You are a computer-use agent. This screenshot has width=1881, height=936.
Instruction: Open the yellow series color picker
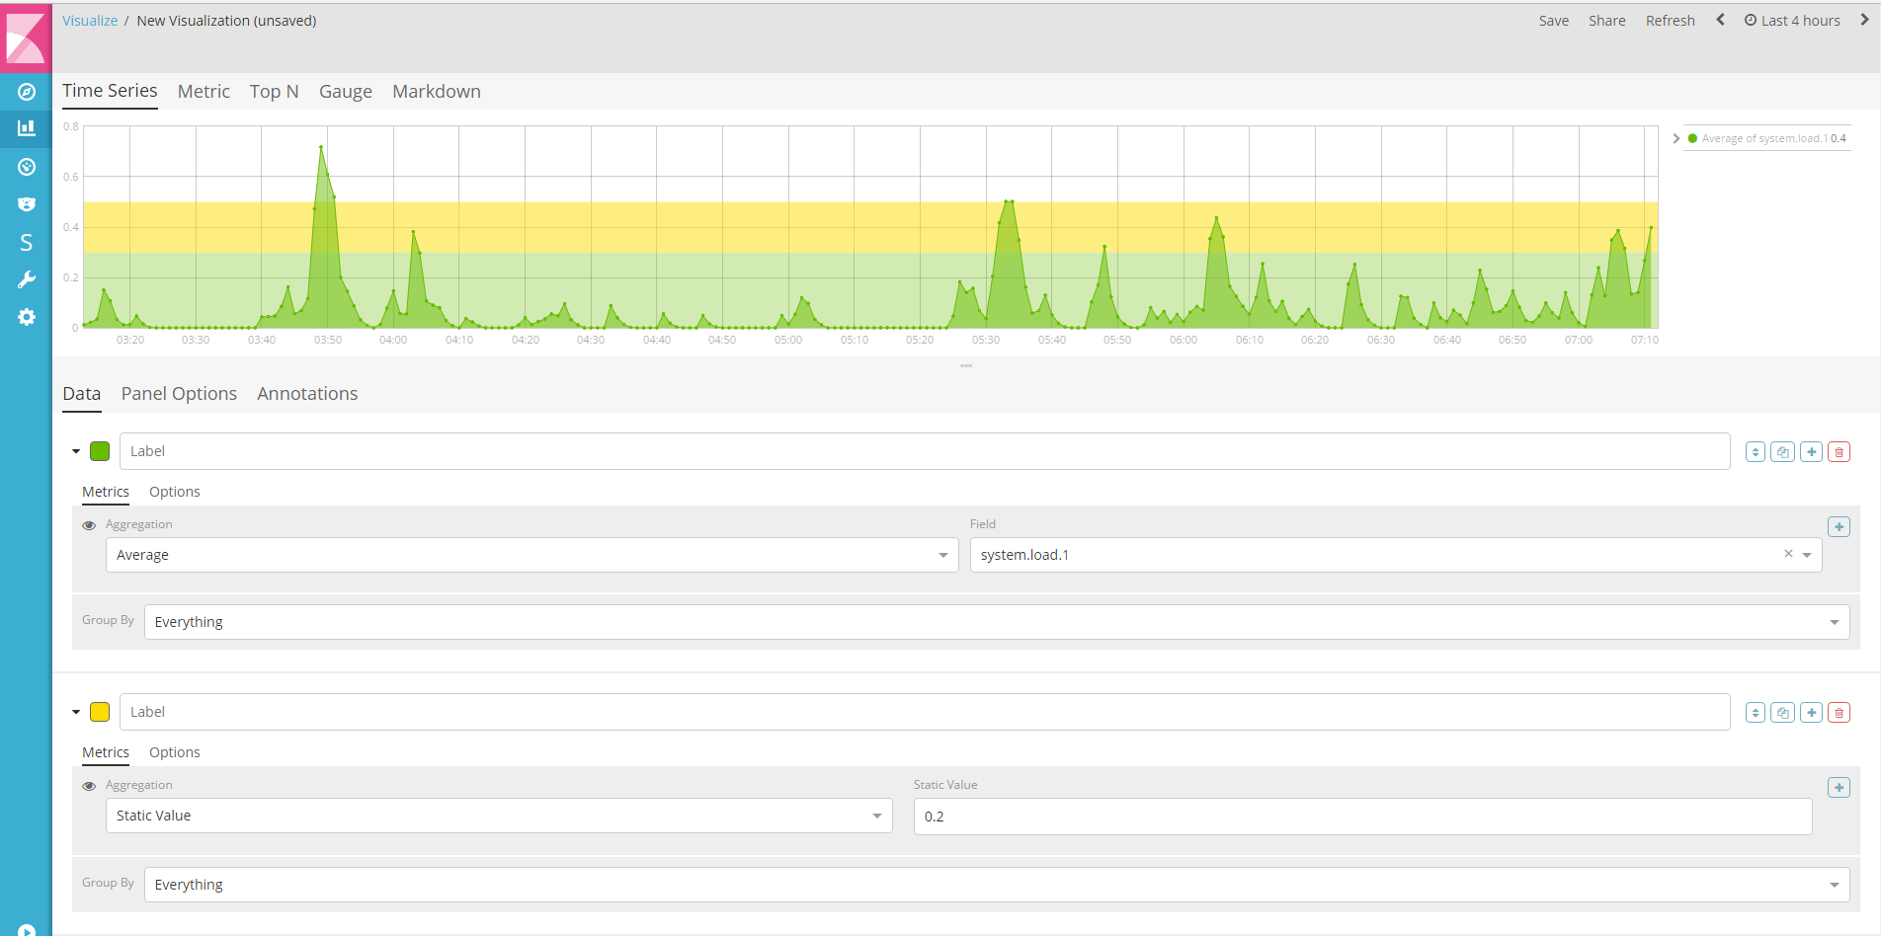click(x=100, y=712)
